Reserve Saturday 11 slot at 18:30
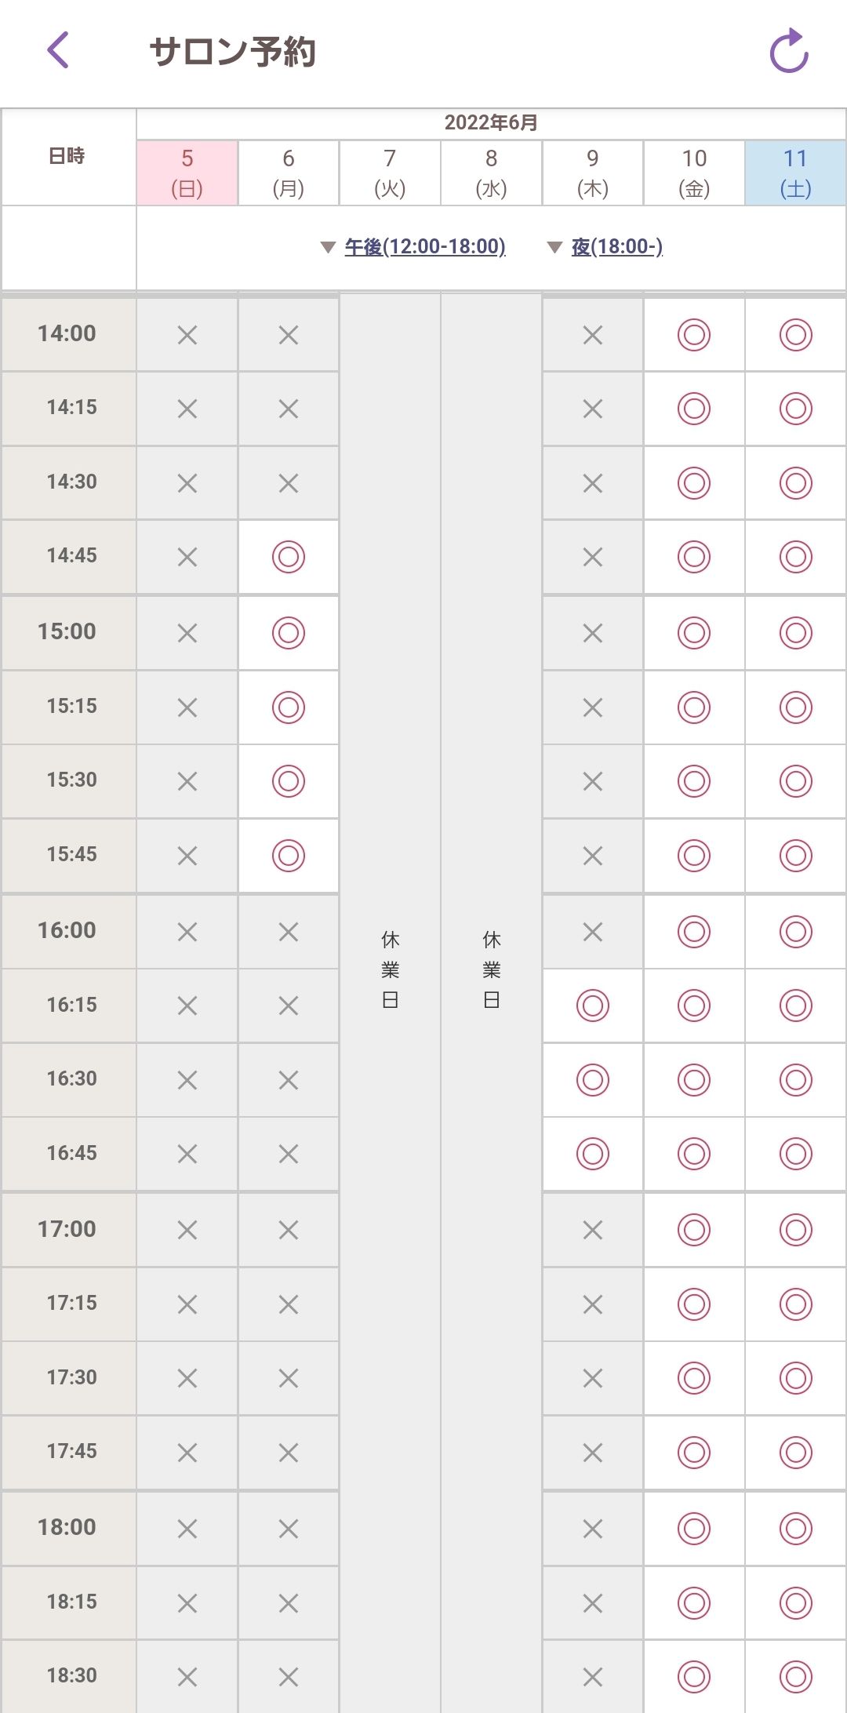The height and width of the screenshot is (1713, 847). (x=795, y=1676)
